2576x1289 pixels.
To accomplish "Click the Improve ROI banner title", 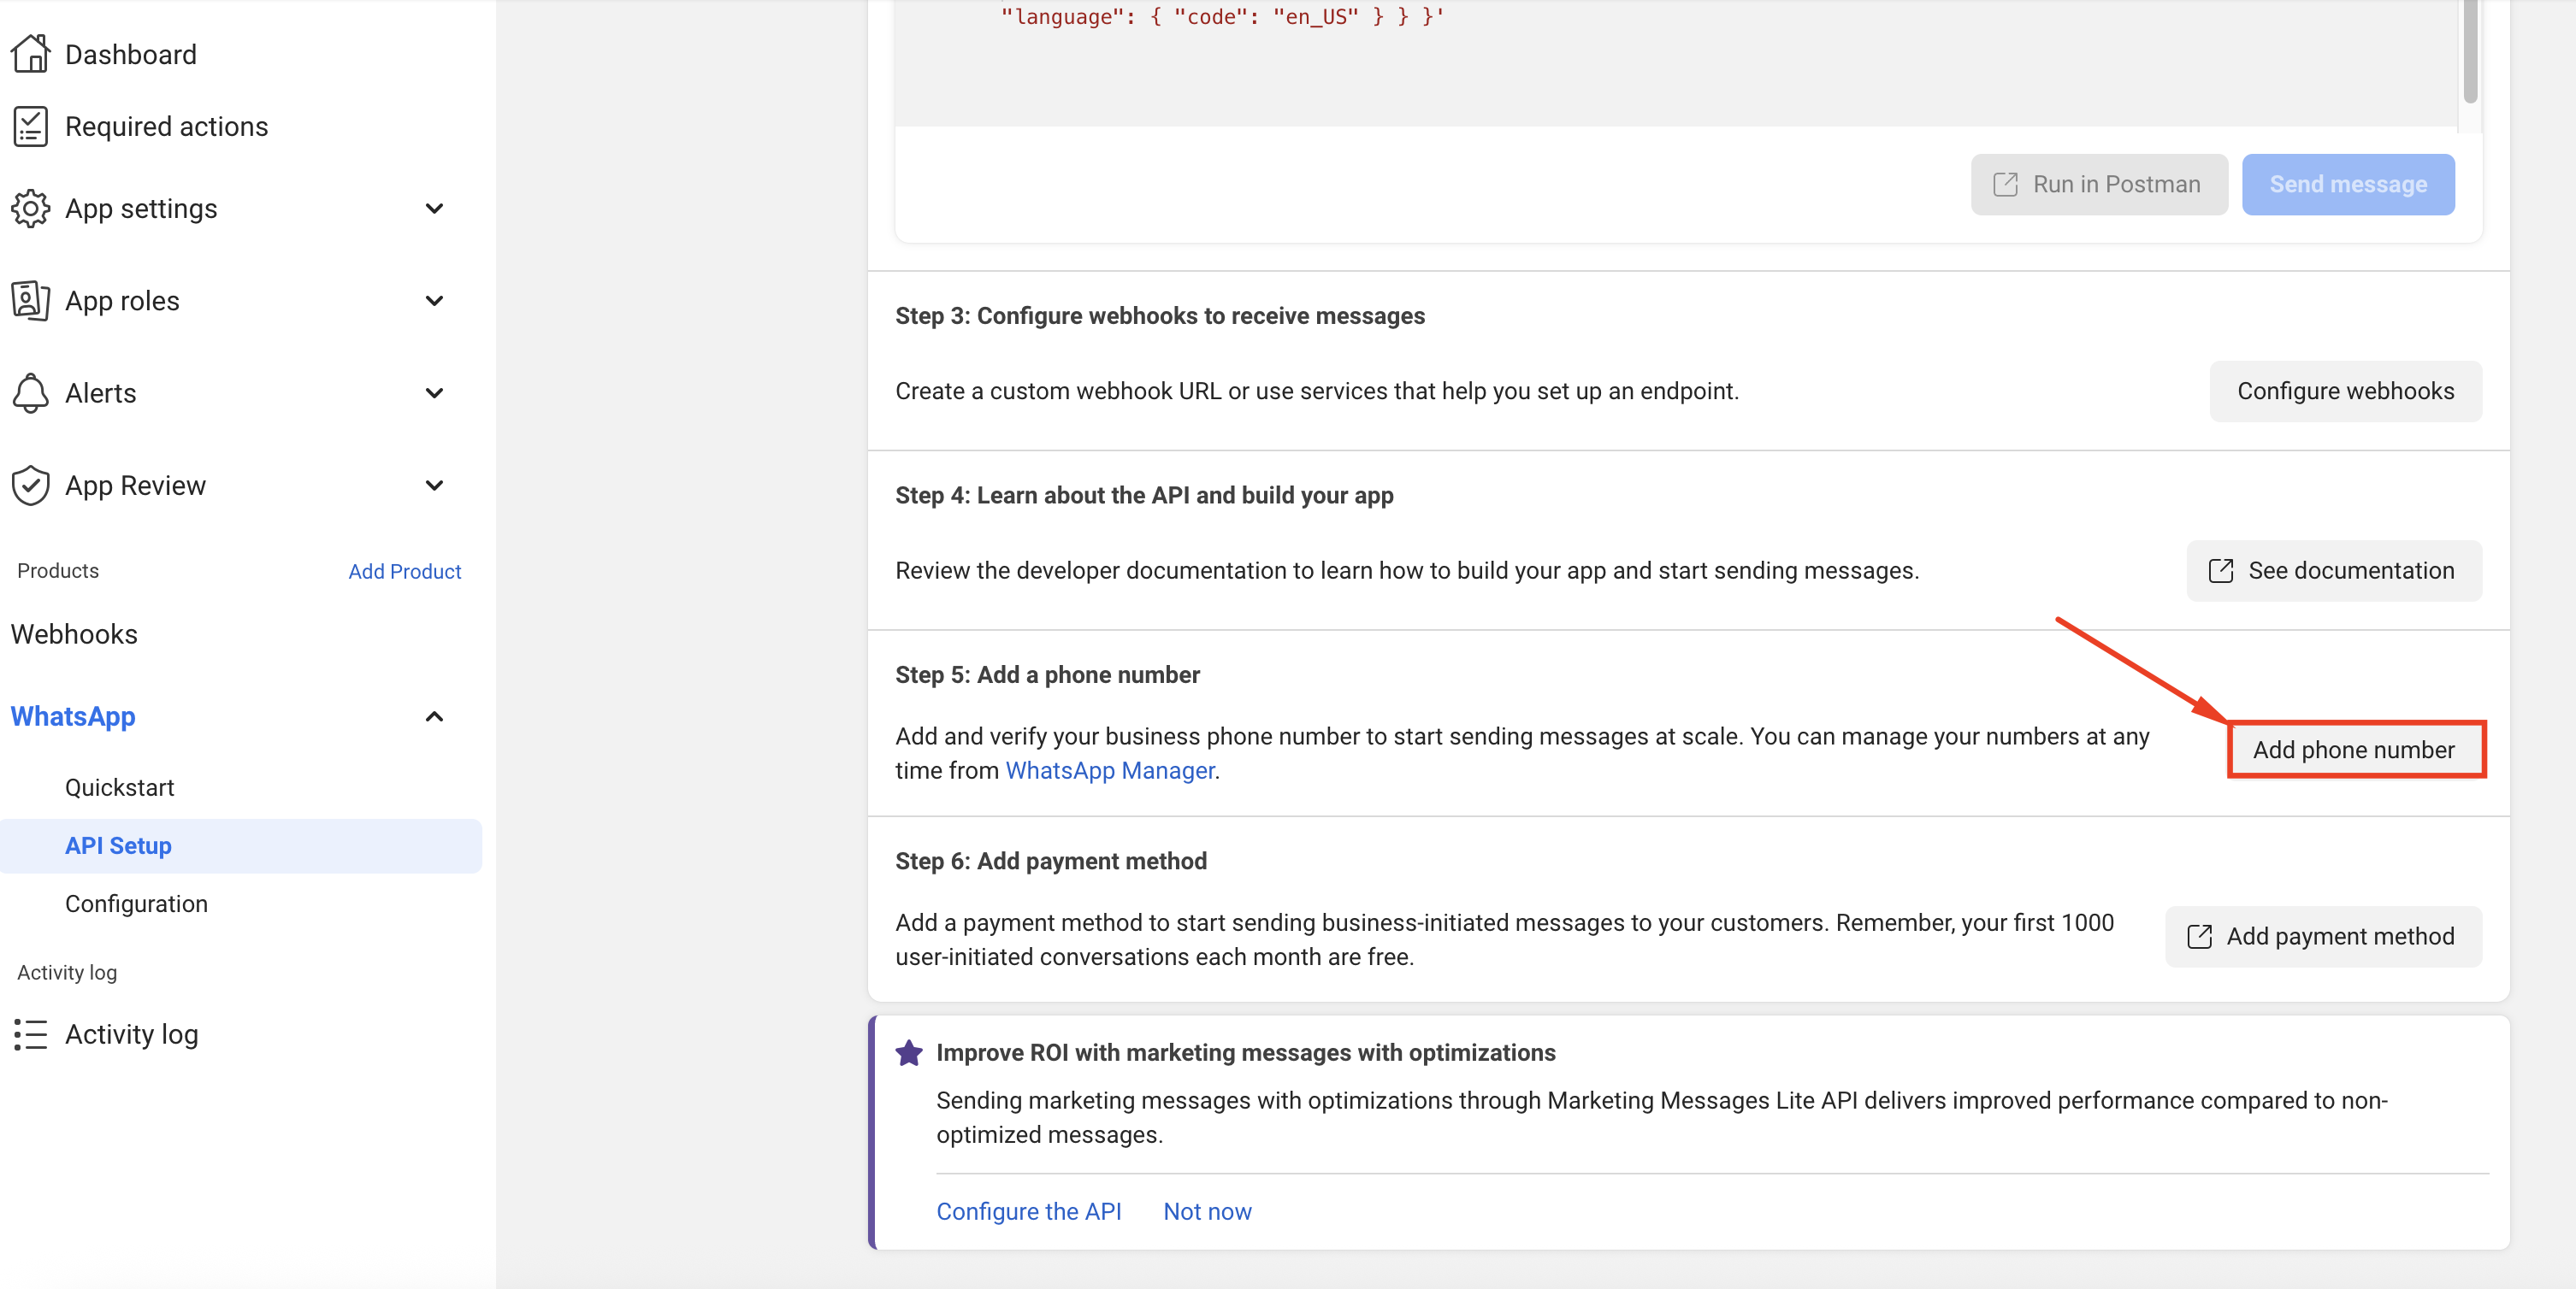I will click(1245, 1052).
